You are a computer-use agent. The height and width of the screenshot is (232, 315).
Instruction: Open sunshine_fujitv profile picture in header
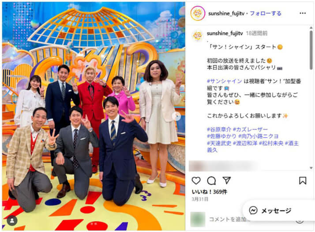198,13
